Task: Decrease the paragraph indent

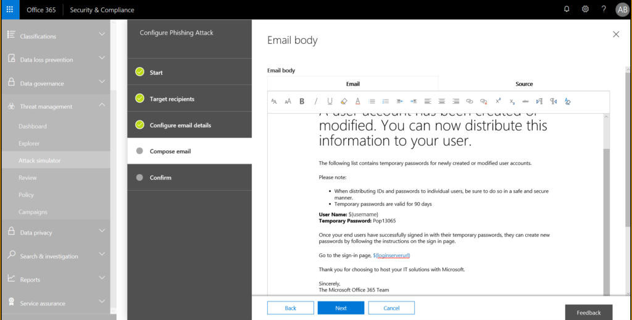Action: pyautogui.click(x=399, y=102)
